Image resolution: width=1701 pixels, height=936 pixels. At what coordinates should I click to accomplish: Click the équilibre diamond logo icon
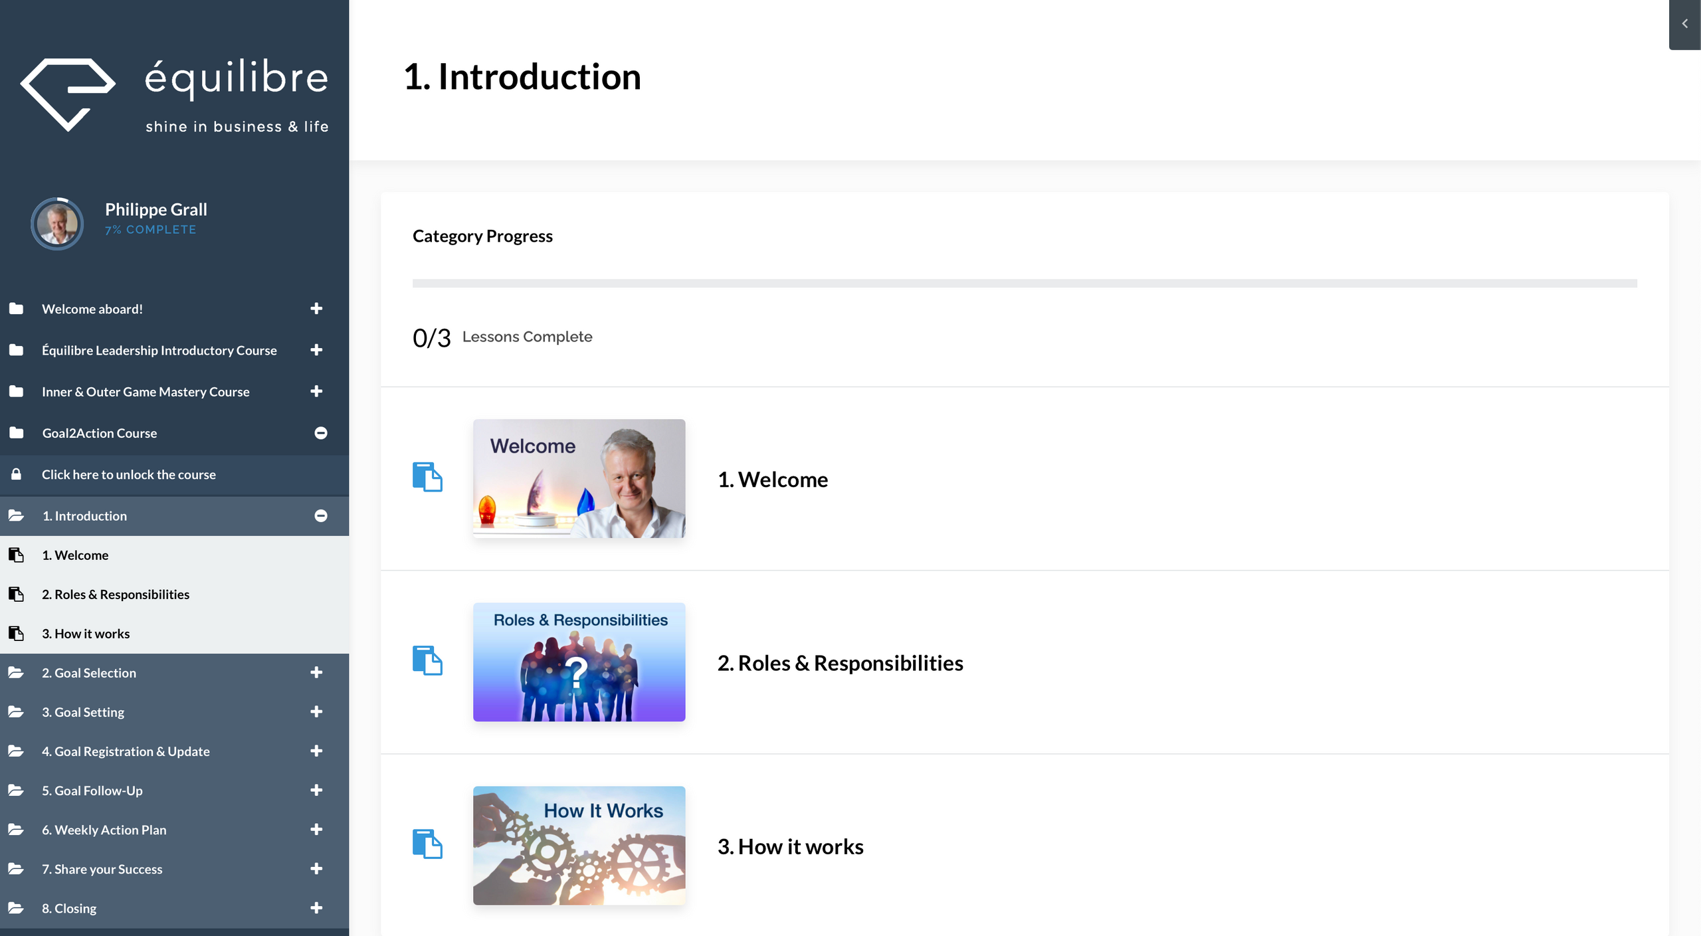click(x=68, y=93)
